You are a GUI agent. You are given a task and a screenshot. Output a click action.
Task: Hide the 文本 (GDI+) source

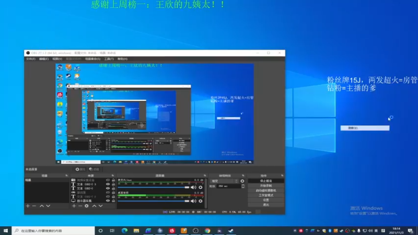pos(108,189)
